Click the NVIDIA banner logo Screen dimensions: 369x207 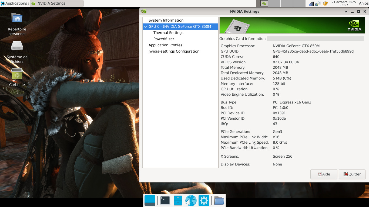tap(354, 25)
